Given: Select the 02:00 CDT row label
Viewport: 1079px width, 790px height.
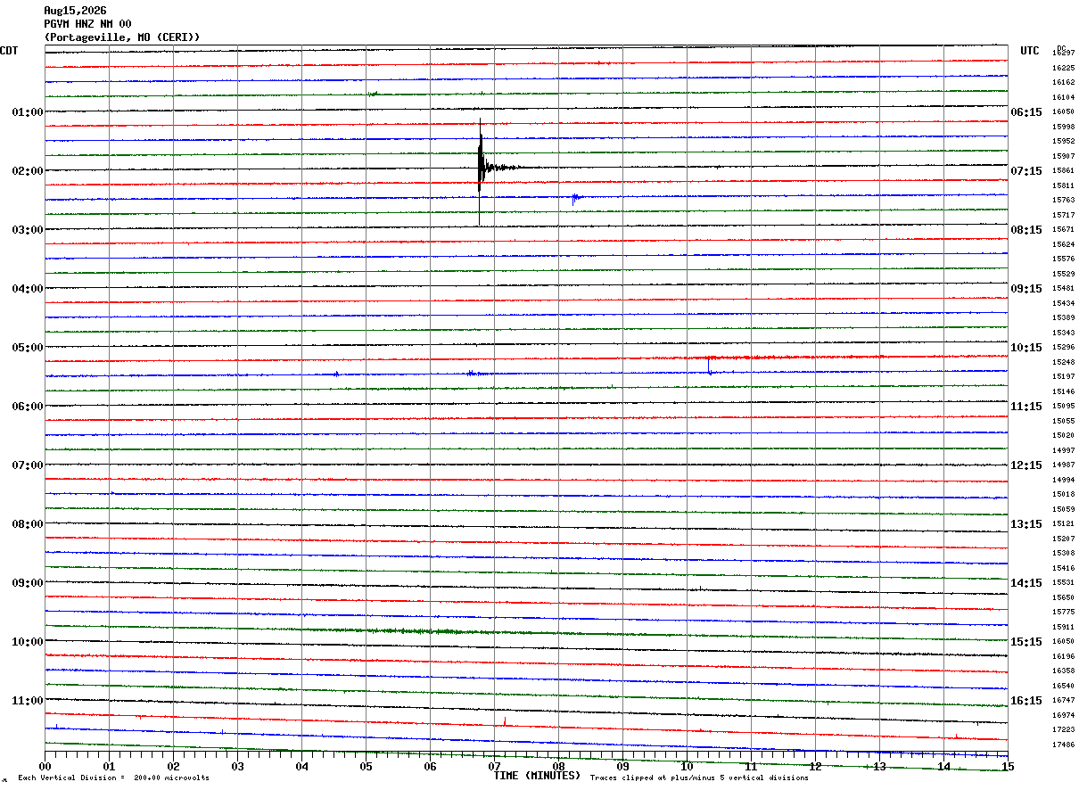Looking at the screenshot, I should pyautogui.click(x=28, y=171).
